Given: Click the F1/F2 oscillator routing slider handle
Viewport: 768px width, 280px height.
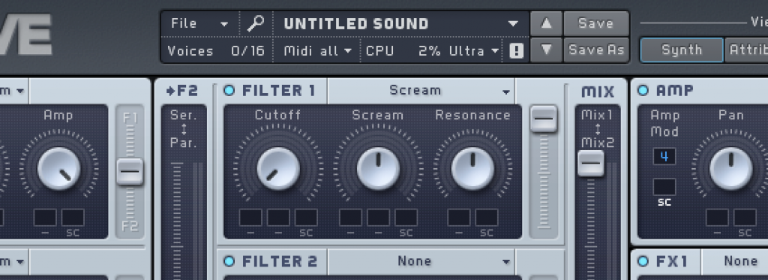Looking at the screenshot, I should (x=130, y=171).
